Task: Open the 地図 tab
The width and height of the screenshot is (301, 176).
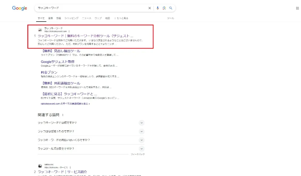Action: [107, 18]
